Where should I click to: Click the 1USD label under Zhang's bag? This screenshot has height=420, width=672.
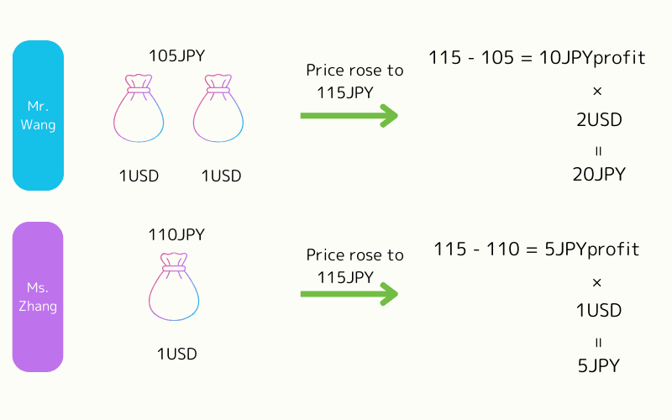(x=176, y=354)
